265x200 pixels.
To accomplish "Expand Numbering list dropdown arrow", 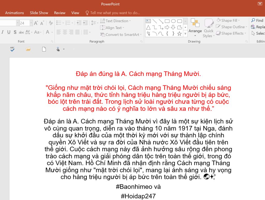I will click(x=72, y=23).
